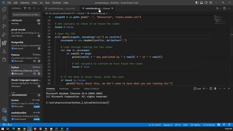This screenshot has width=233, height=131.
Task: Open the Testing flask view
Action: [x=4, y=51]
